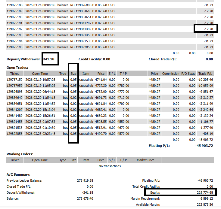Image resolution: width=221 pixels, height=209 pixels.
Task: Select open trade ticket 129891533
Action: 14,128
